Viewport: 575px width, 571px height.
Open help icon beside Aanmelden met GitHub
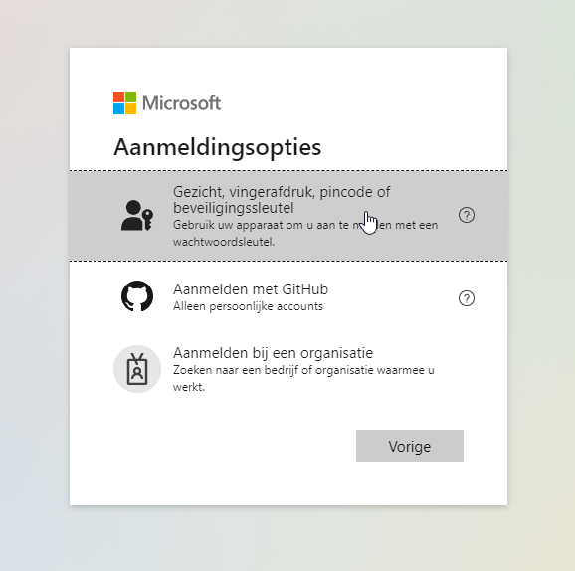(x=467, y=298)
